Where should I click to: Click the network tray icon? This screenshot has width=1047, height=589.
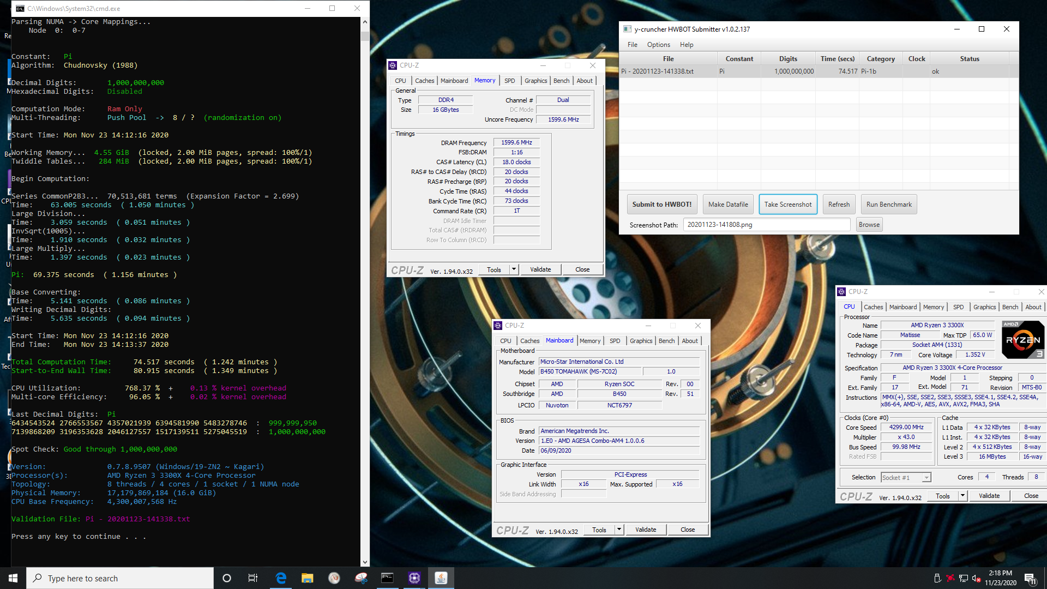pos(964,578)
